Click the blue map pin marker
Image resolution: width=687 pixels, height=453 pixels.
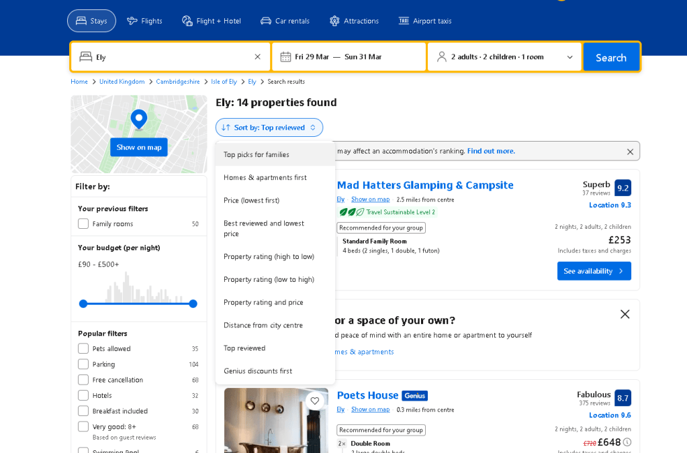pyautogui.click(x=139, y=119)
